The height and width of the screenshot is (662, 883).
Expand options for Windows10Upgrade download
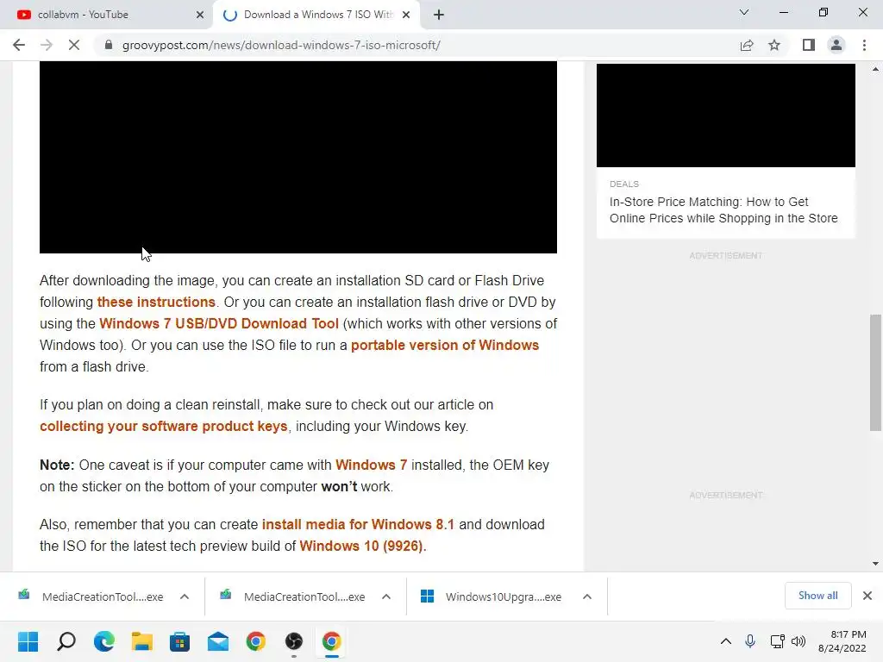586,596
